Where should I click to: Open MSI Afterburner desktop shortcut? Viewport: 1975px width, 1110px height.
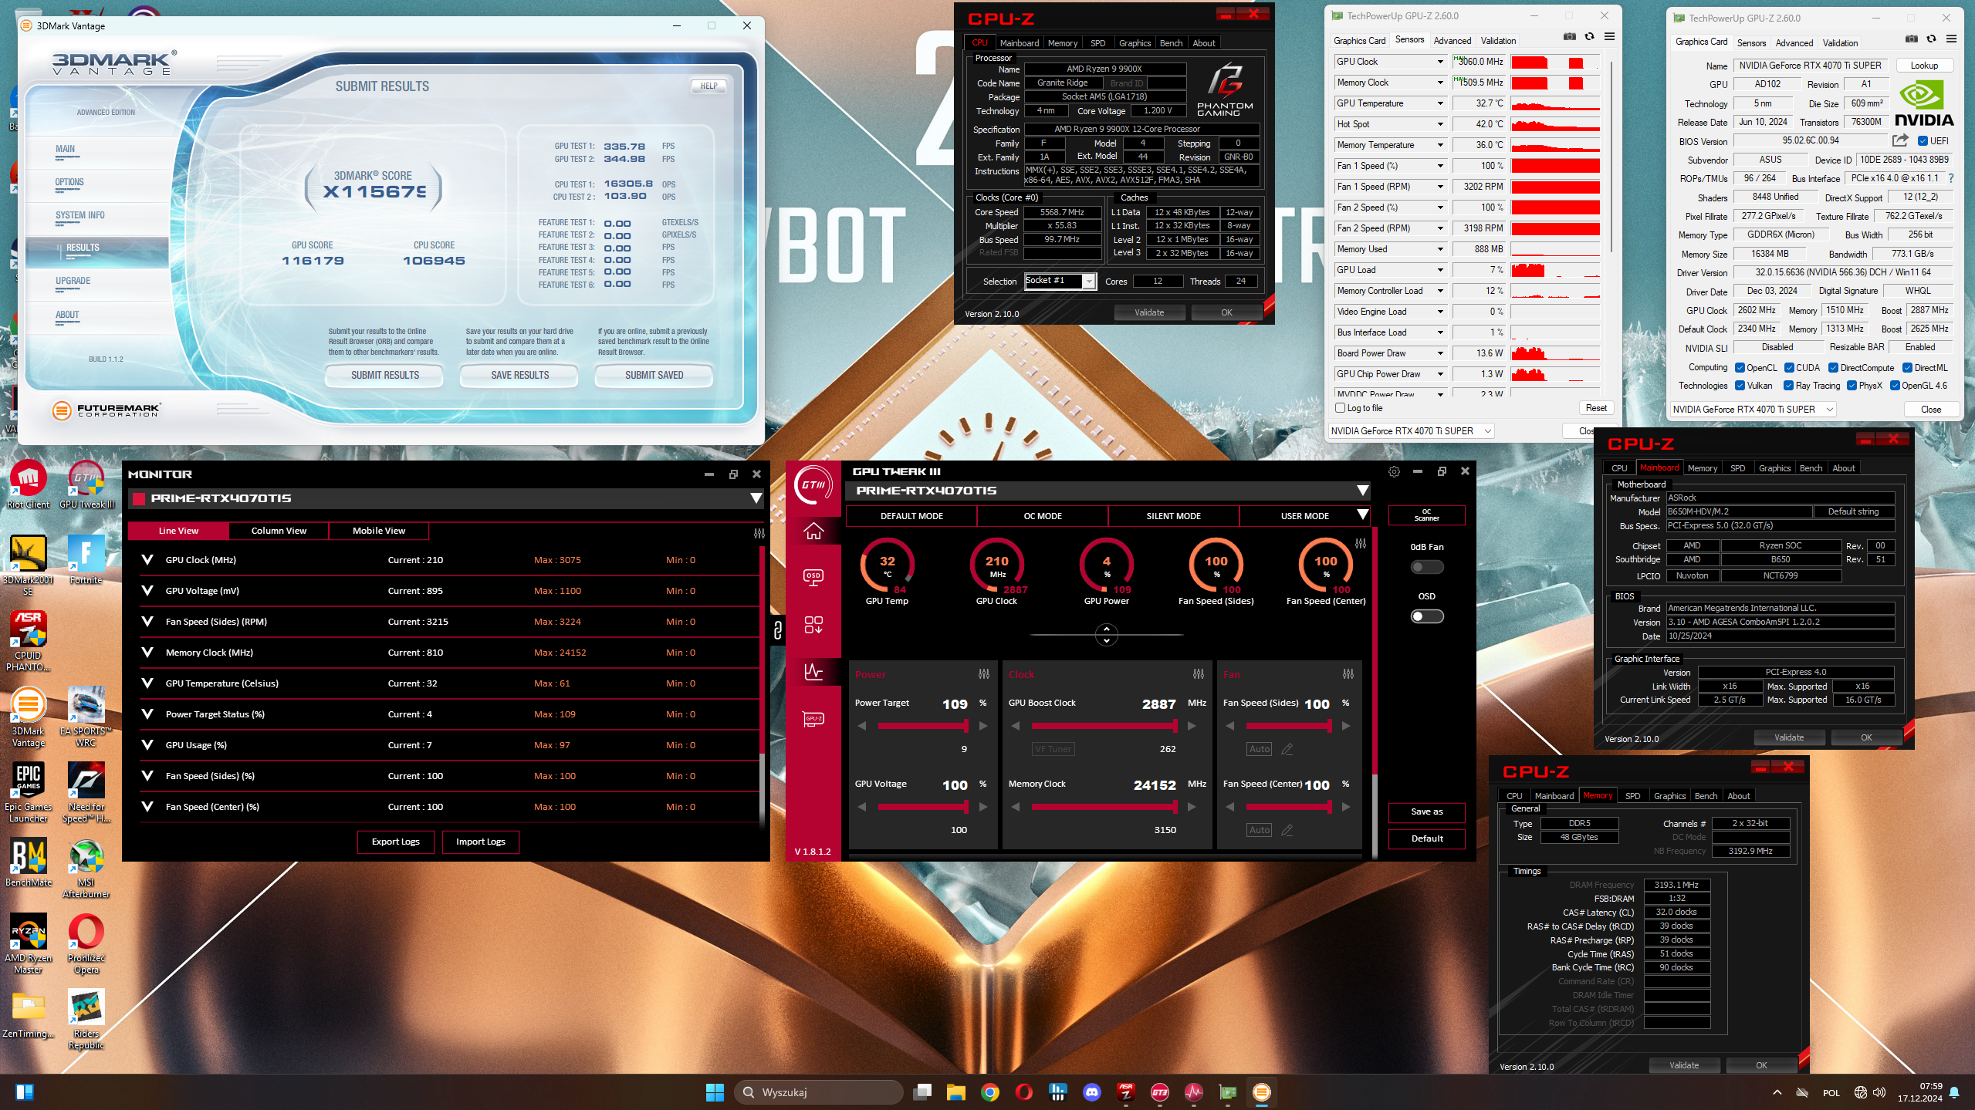[86, 868]
